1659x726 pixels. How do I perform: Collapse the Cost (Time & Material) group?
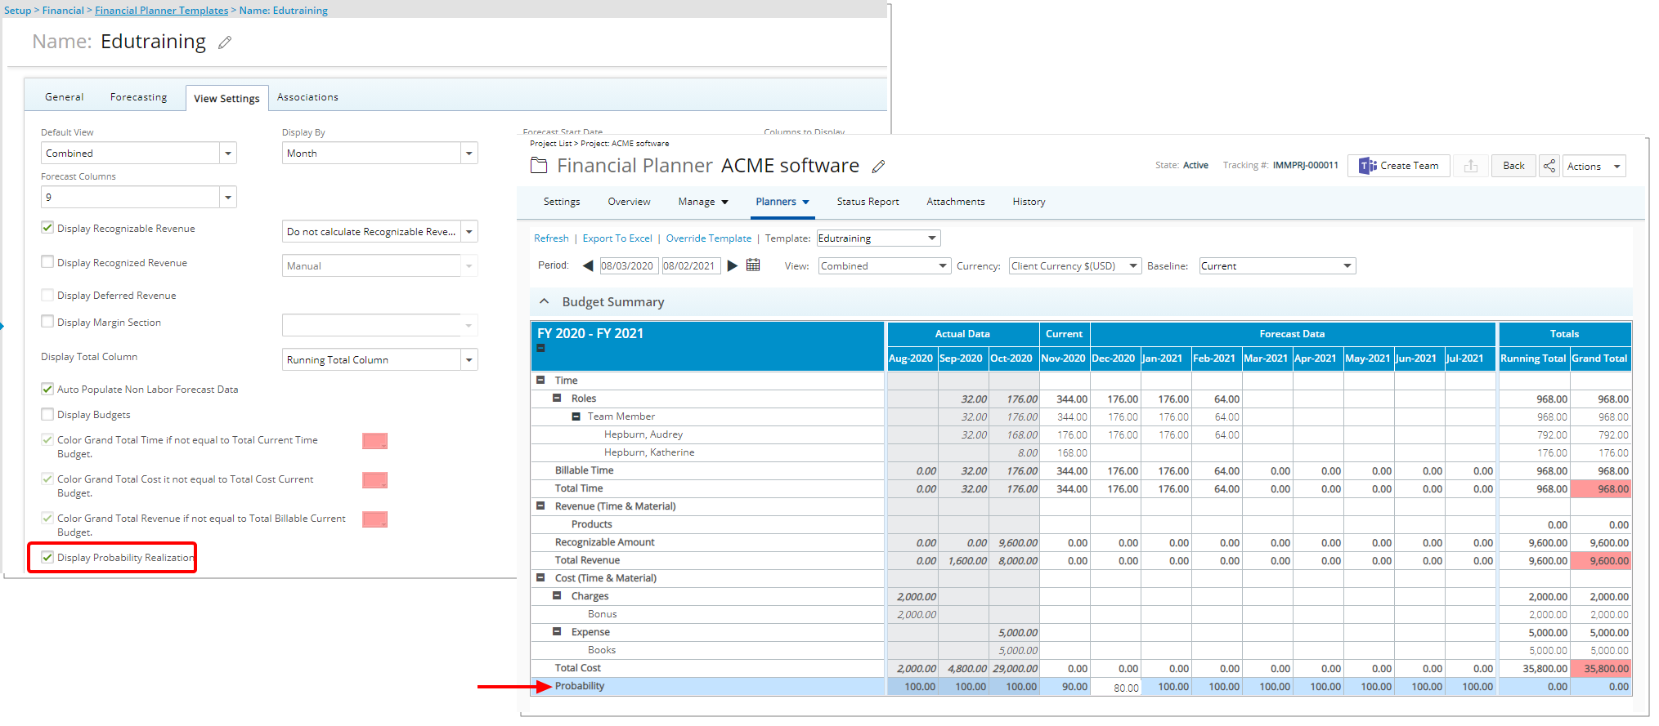click(540, 577)
